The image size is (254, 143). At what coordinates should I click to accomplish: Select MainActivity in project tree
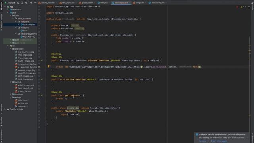[x=27, y=37]
